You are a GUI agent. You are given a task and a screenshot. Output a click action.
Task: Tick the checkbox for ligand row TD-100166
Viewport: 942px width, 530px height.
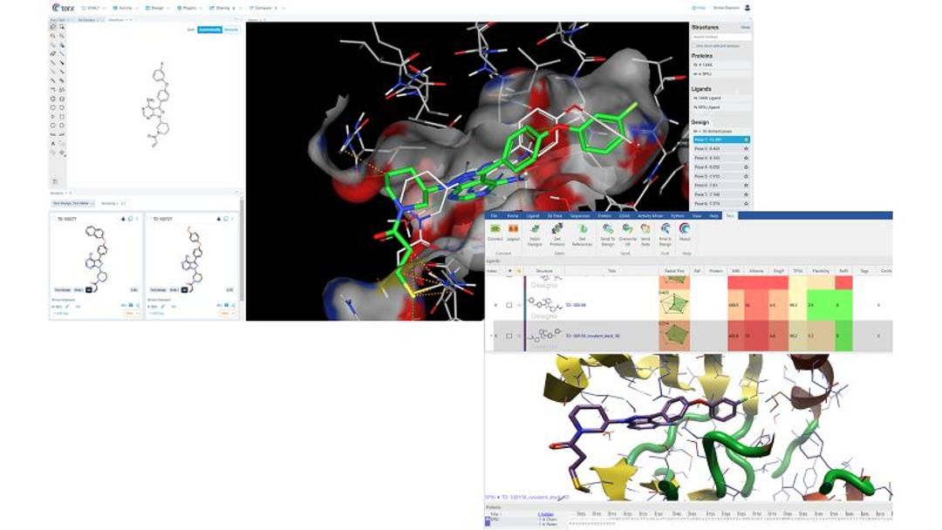pyautogui.click(x=509, y=305)
